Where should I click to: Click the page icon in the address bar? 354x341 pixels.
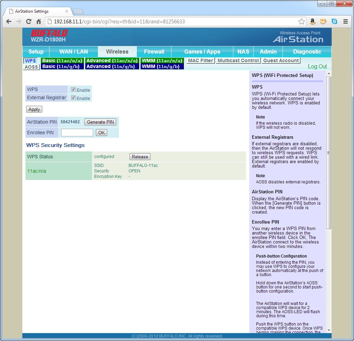50,22
